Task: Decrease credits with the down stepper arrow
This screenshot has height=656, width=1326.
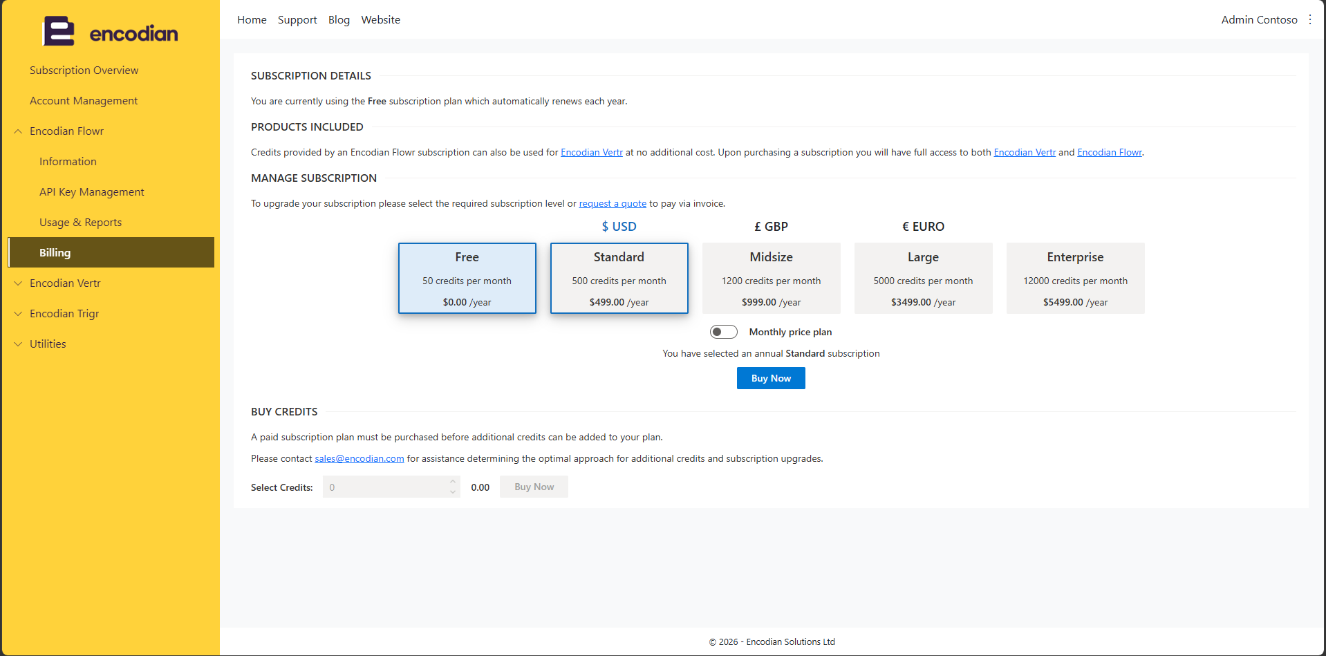Action: coord(453,492)
